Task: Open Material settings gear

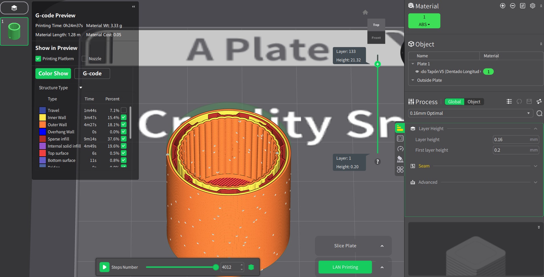Action: click(533, 6)
